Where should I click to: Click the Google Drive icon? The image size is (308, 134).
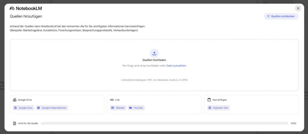click(14, 100)
